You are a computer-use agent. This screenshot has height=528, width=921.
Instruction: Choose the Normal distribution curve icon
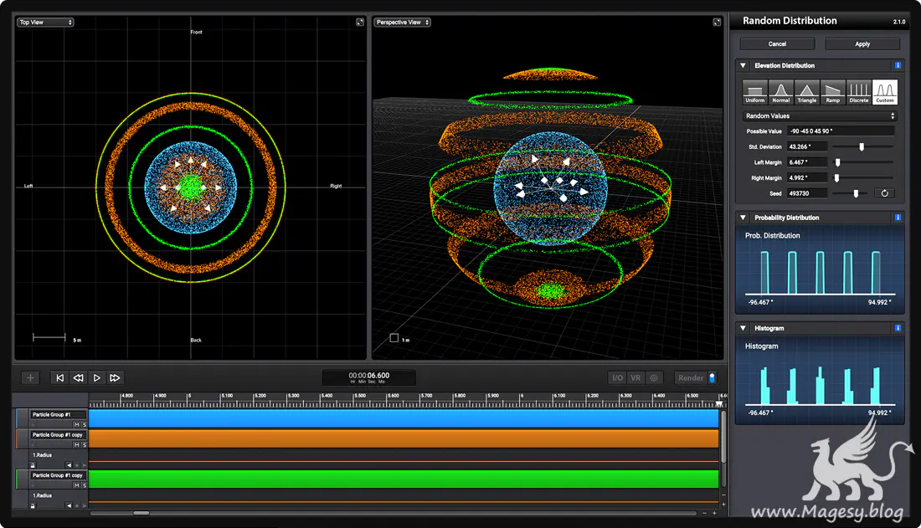coord(781,92)
